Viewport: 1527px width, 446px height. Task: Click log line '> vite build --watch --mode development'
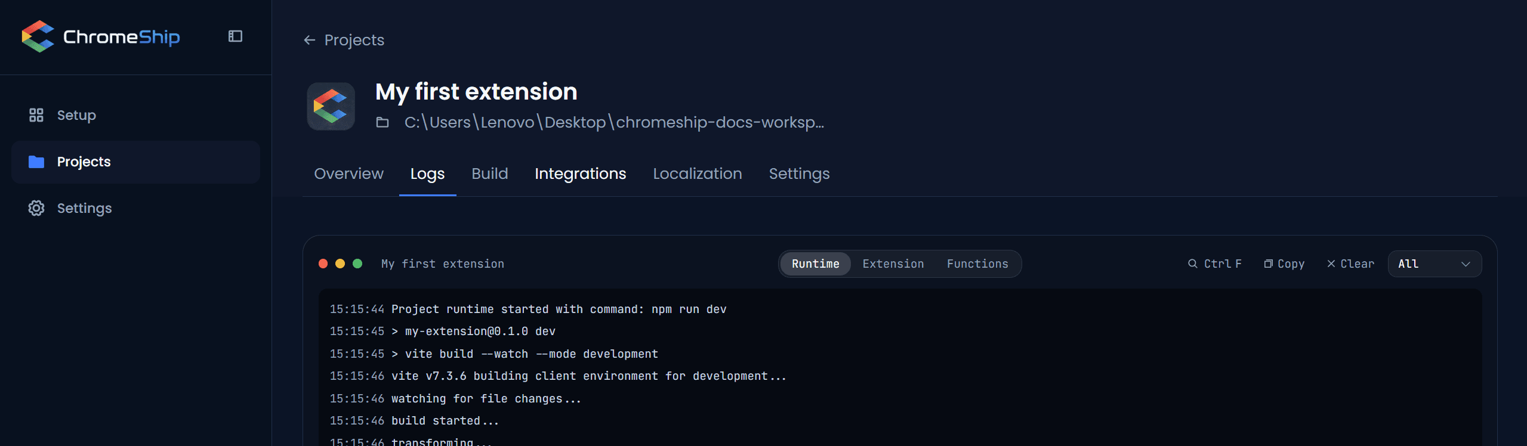click(525, 354)
